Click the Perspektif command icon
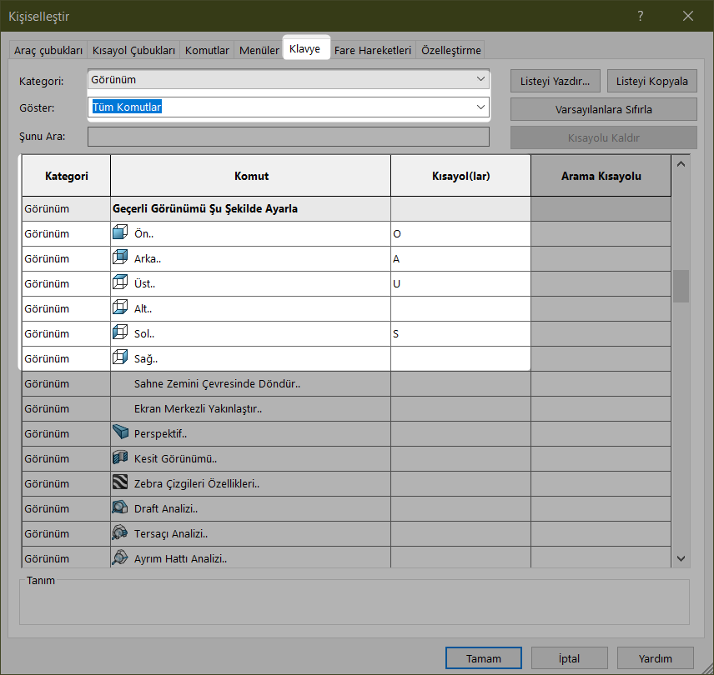Viewport: 714px width, 675px height. (x=120, y=432)
